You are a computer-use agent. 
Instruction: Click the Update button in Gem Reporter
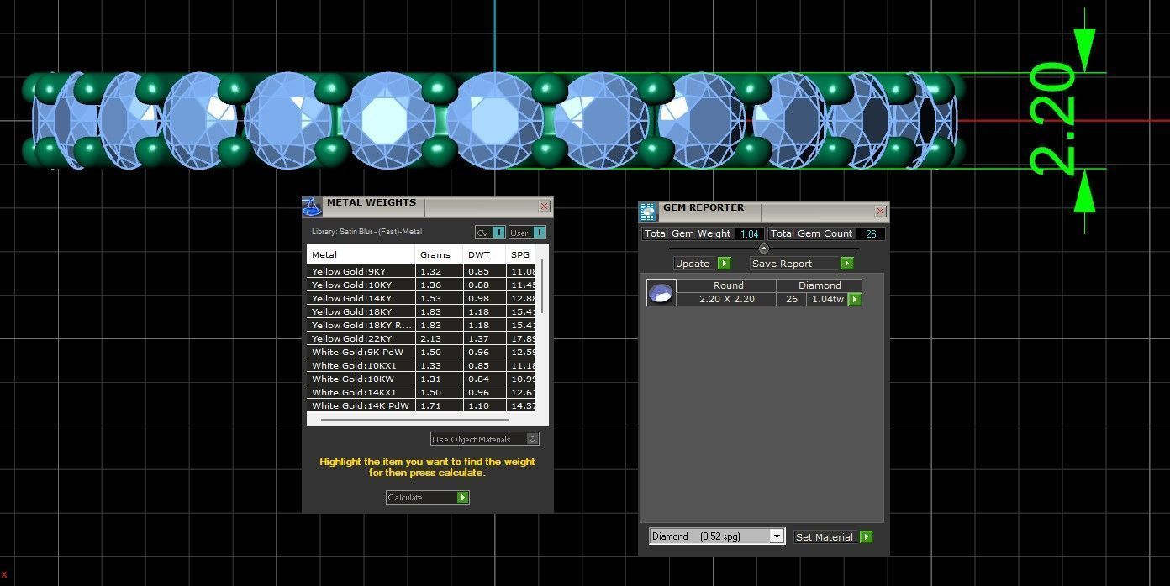(702, 264)
